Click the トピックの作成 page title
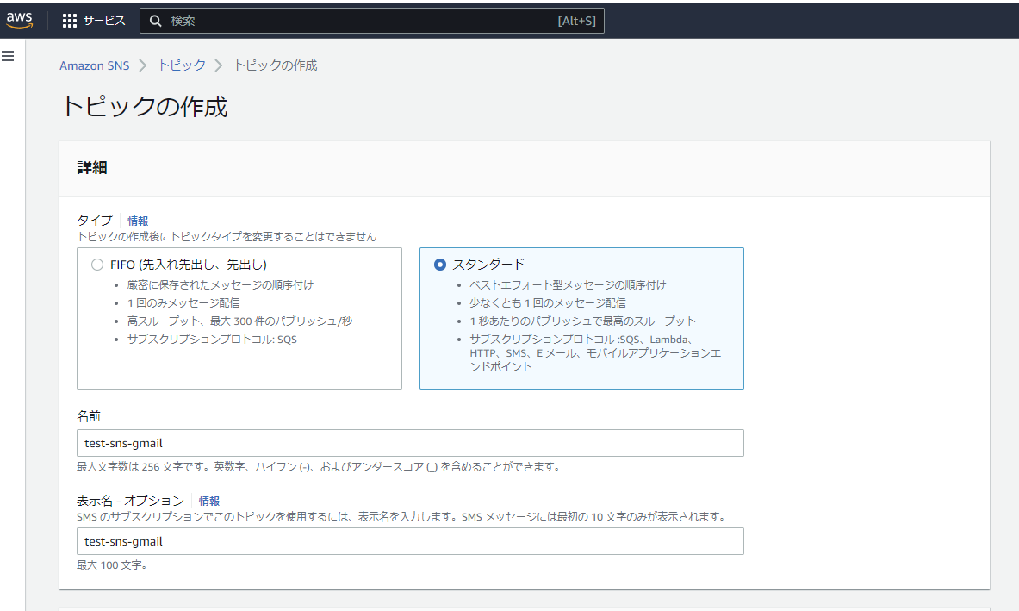The height and width of the screenshot is (611, 1019). coord(144,107)
